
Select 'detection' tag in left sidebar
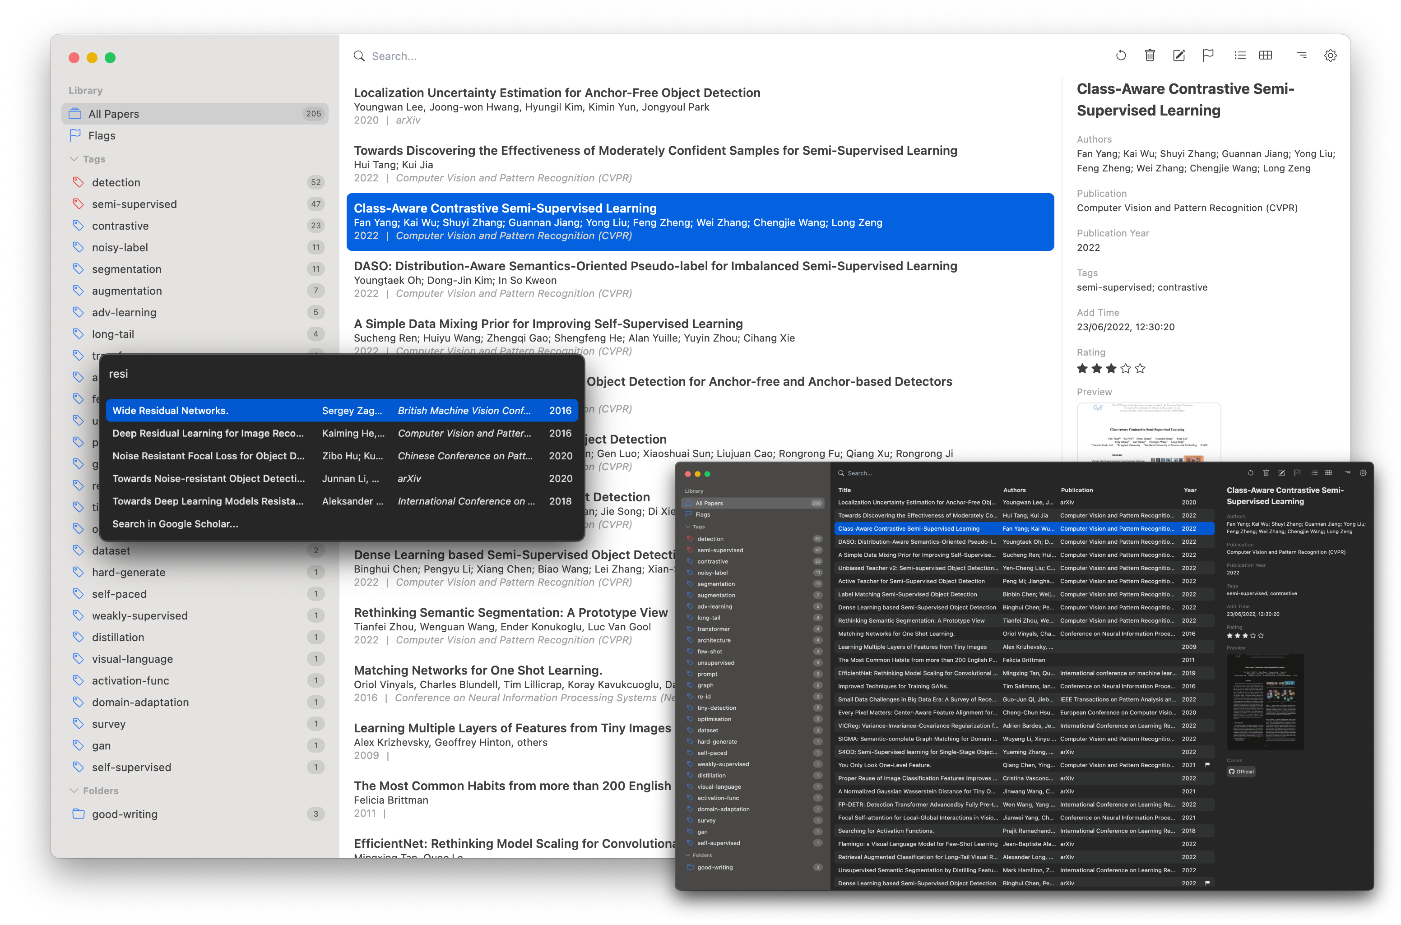pyautogui.click(x=116, y=182)
